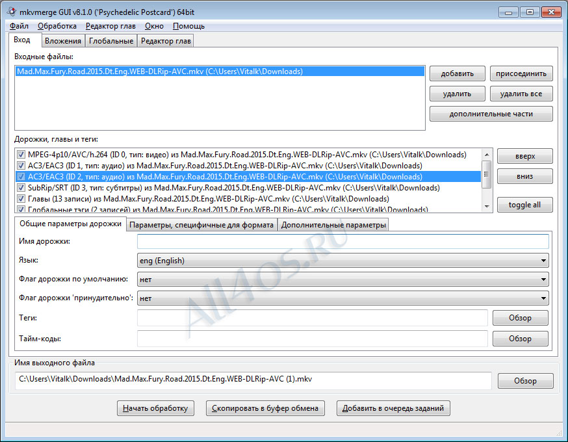Open the Язык language dropdown
Screen dimensions: 568x442
342,261
